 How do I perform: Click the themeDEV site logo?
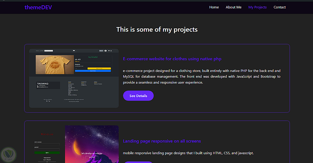(38, 7)
